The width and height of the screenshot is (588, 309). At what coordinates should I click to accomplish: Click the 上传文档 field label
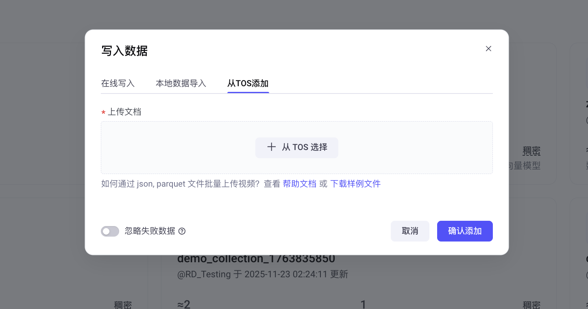pyautogui.click(x=124, y=112)
